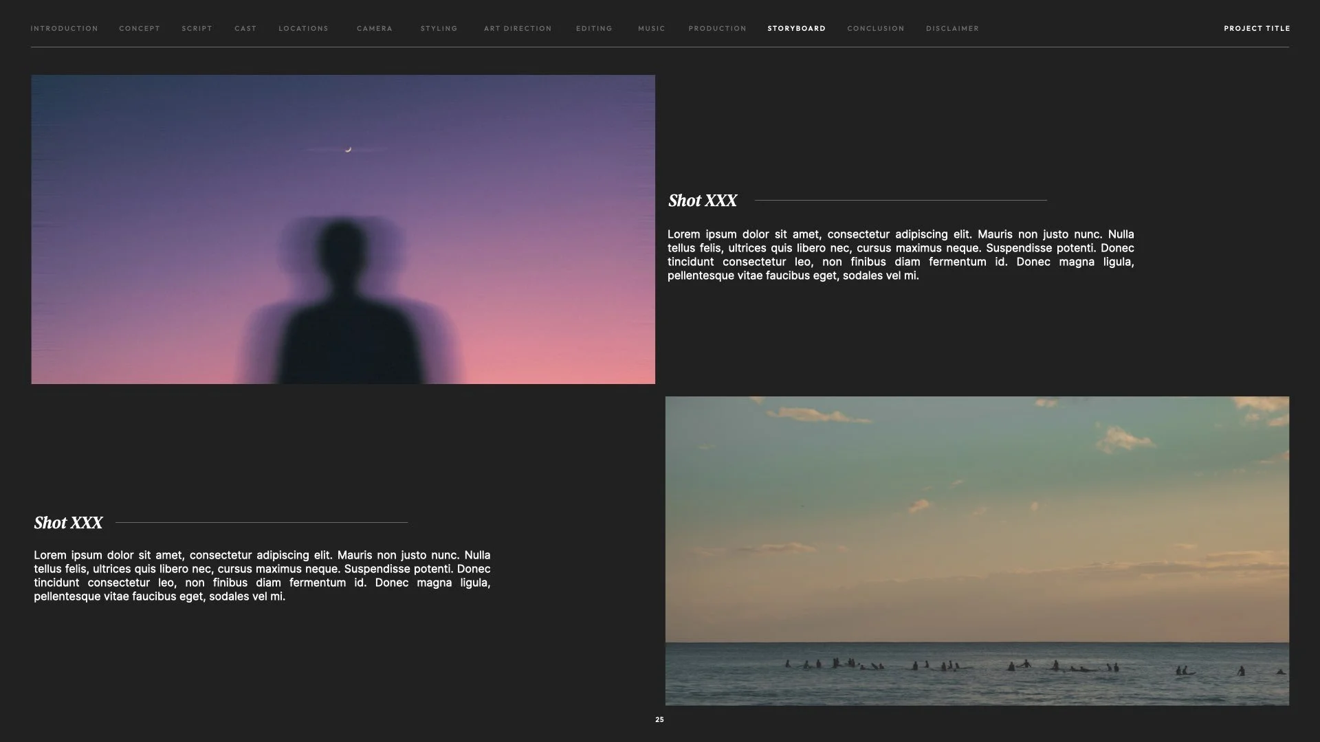Click the upper Shot XXX heading
This screenshot has width=1320, height=742.
point(702,201)
